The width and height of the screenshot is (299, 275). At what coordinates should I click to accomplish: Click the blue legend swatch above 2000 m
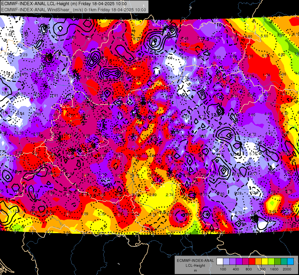click(x=290, y=262)
